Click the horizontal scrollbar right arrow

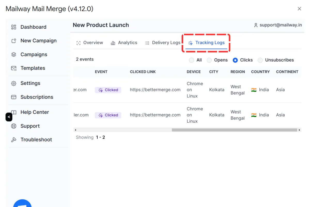pyautogui.click(x=299, y=130)
